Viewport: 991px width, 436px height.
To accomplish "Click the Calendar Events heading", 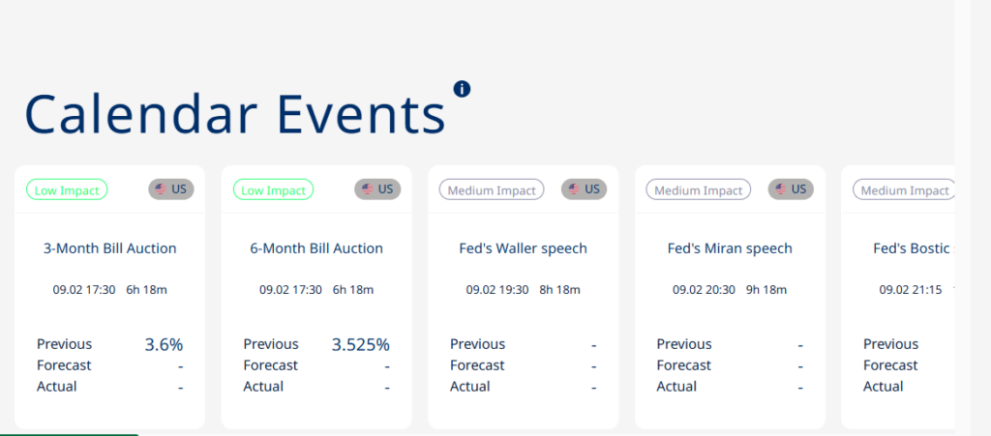I will tap(235, 114).
